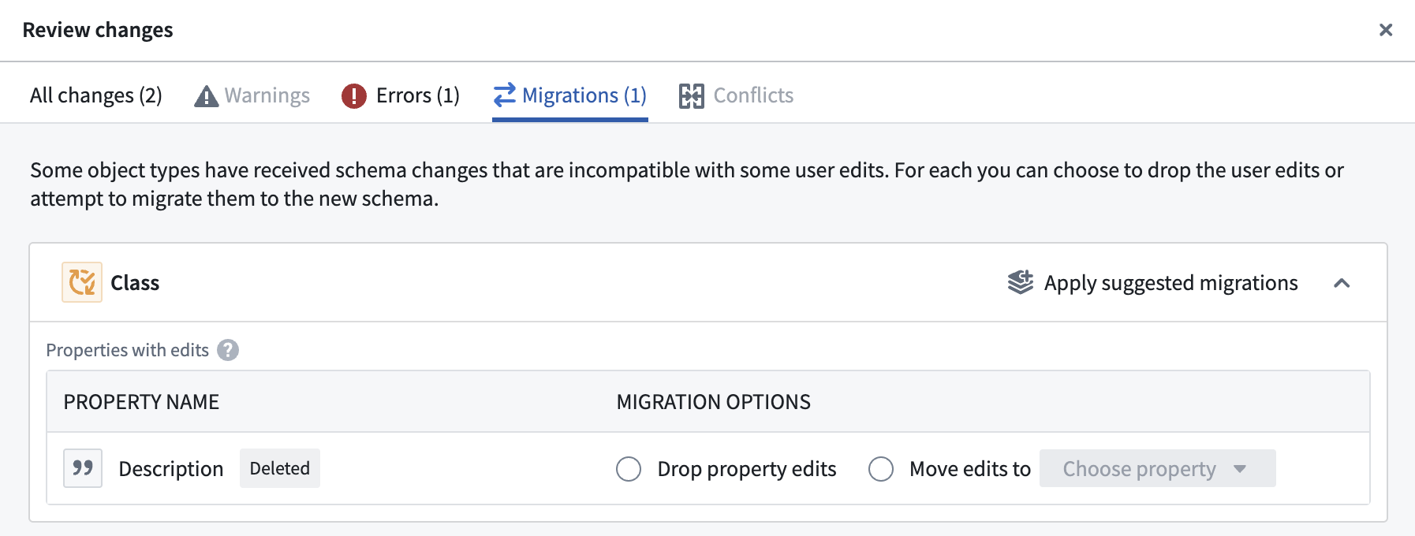Click the PROPERTY NAME column header

click(141, 402)
